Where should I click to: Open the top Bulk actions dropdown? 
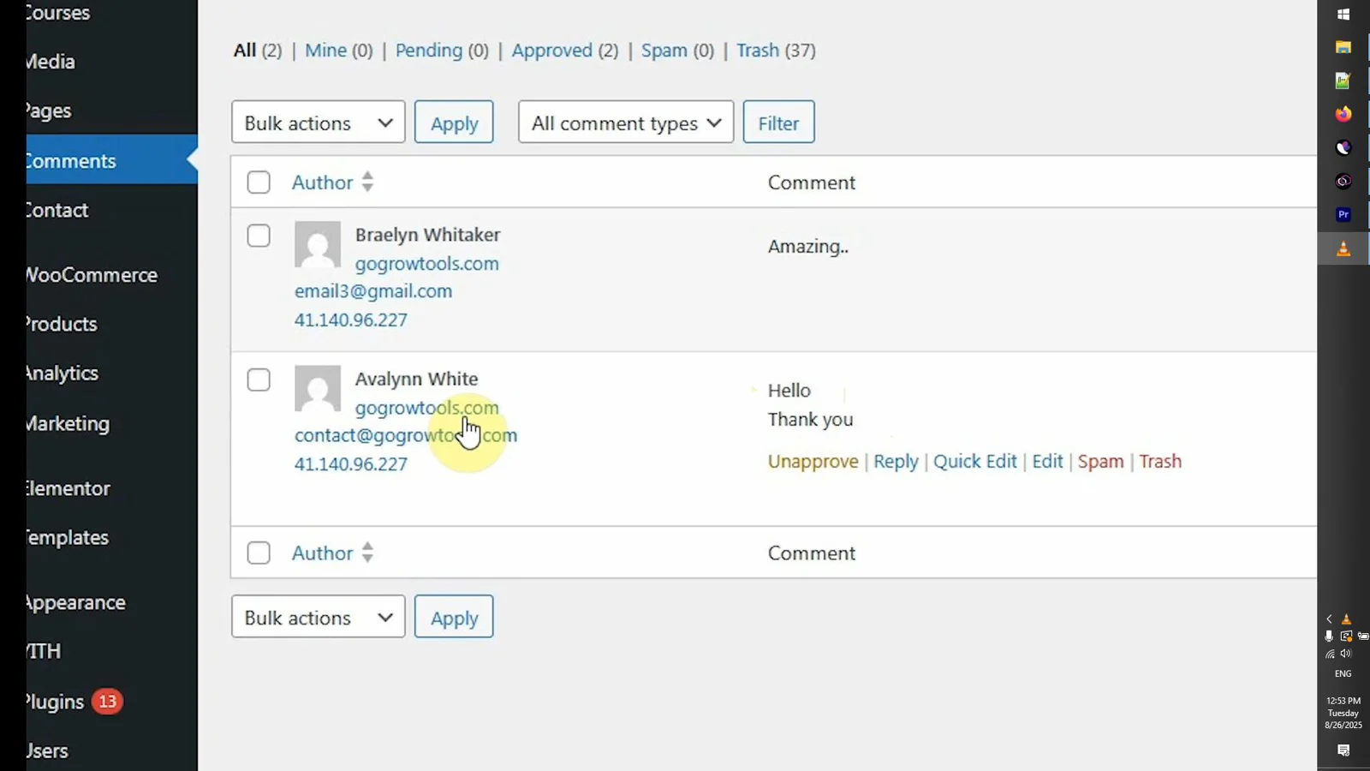point(318,123)
